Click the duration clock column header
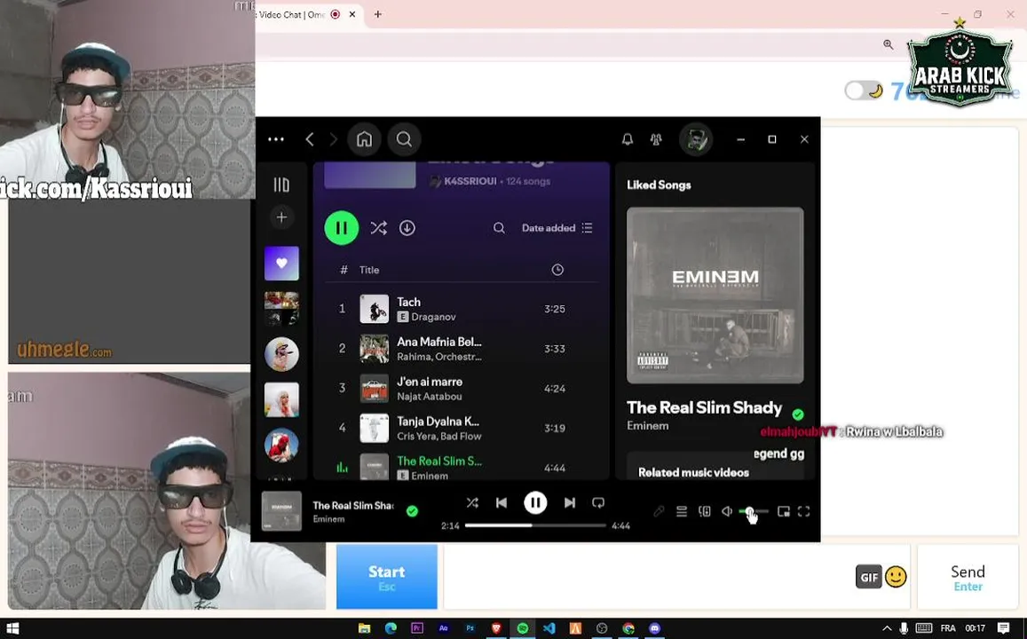This screenshot has height=639, width=1027. point(557,270)
